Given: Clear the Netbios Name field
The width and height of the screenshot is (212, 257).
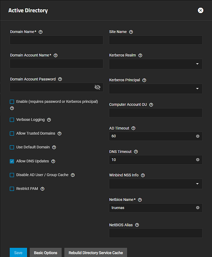Looking at the screenshot, I should pos(198,208).
